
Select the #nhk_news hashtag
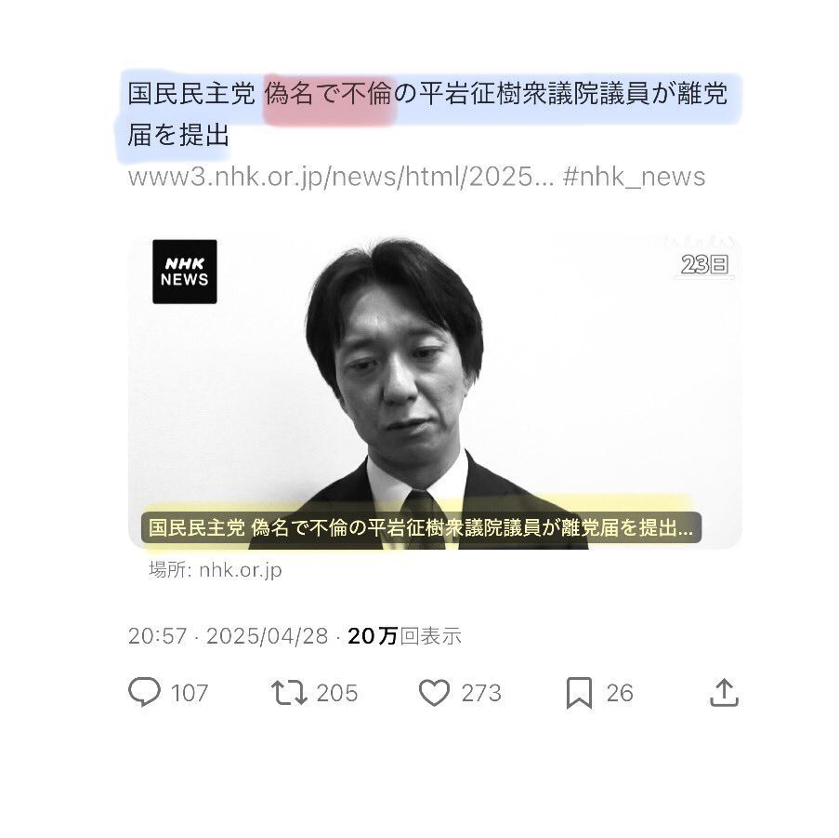coord(634,177)
